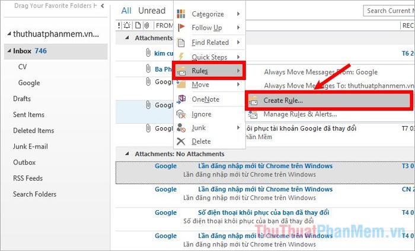Collapse the Attachments: No Attachments group

127,153
